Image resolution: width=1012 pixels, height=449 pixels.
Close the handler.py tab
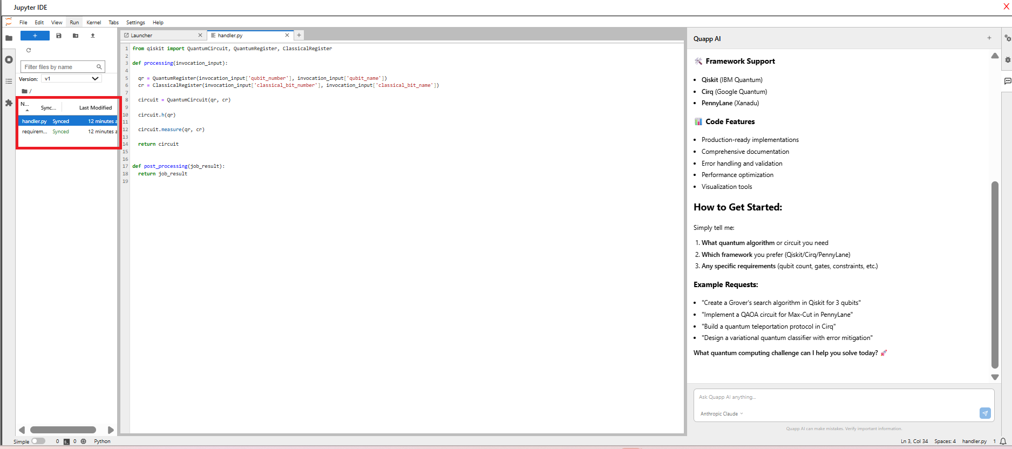[x=287, y=36]
